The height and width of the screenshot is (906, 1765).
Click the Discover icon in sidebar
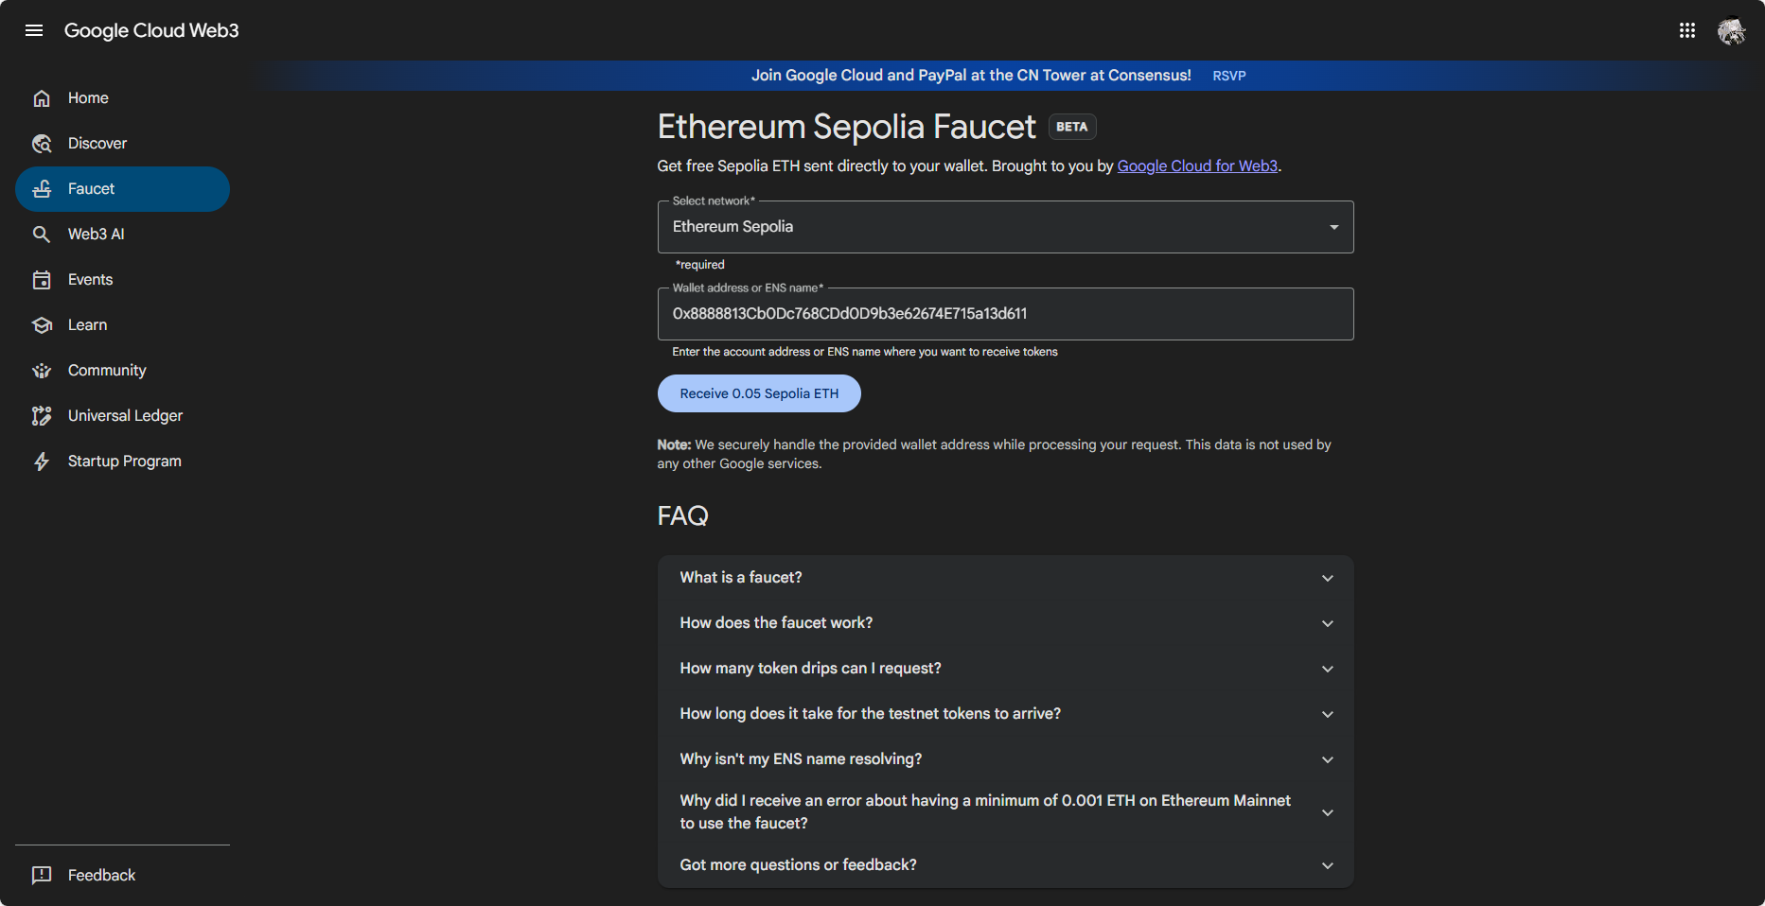click(42, 144)
